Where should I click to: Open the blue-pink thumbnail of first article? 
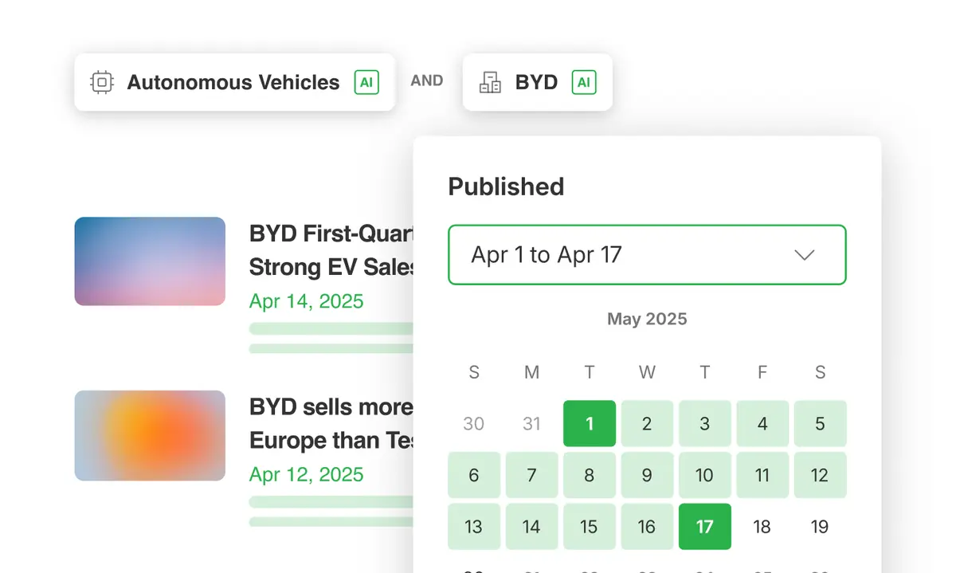click(x=150, y=261)
